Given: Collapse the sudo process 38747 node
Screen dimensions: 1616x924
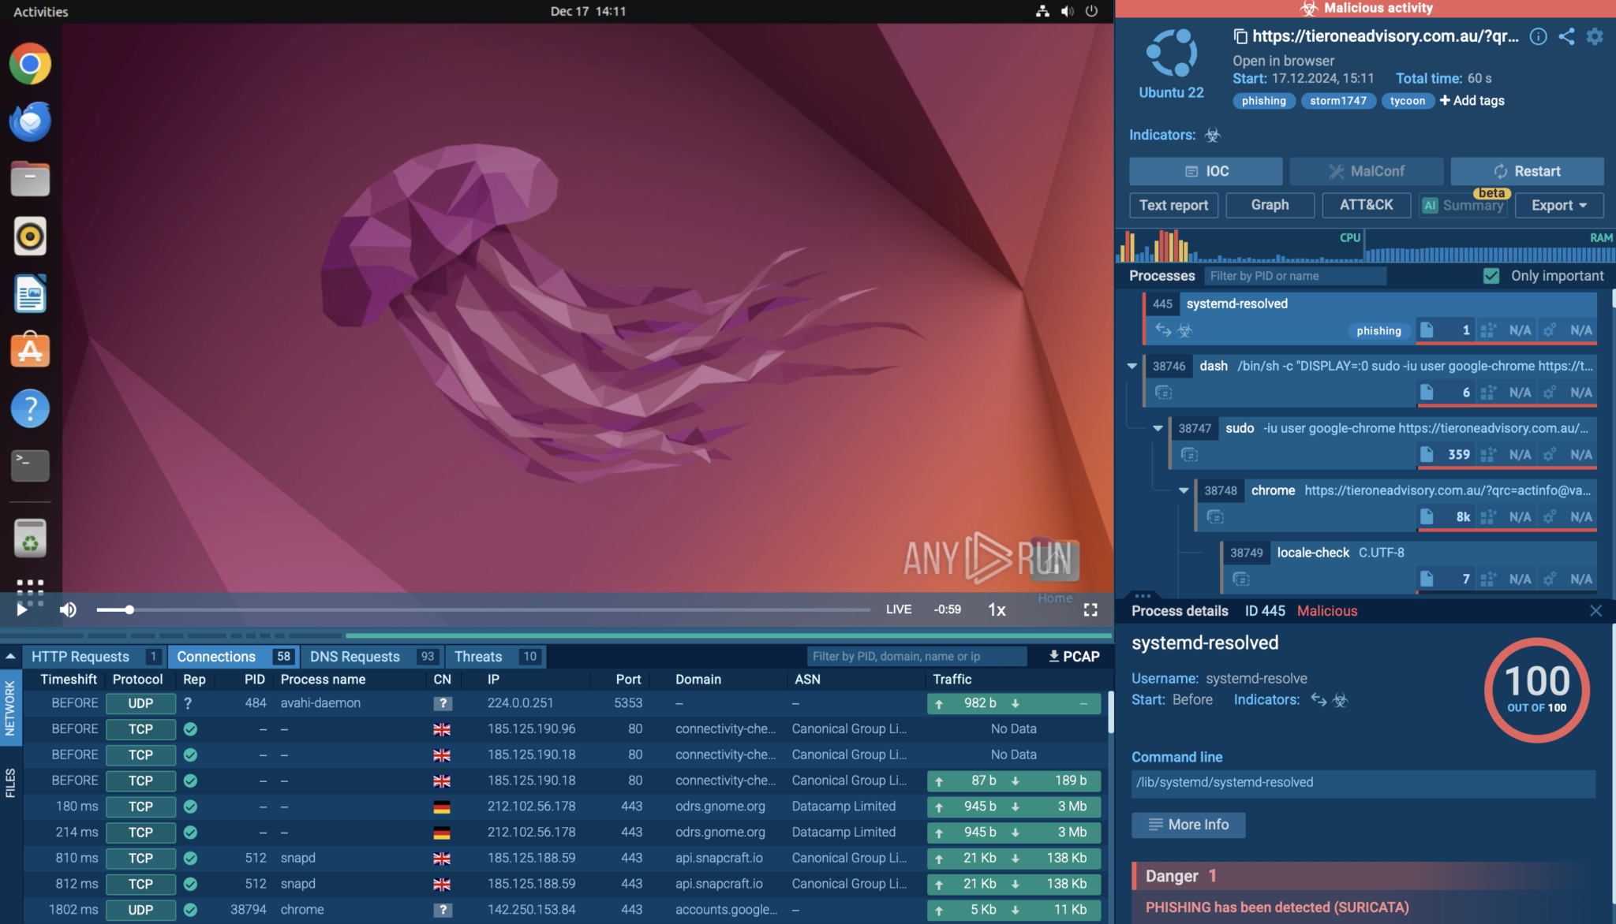Looking at the screenshot, I should tap(1158, 428).
